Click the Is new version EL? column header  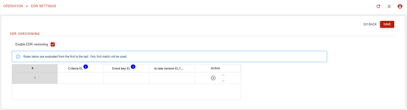tap(172, 68)
